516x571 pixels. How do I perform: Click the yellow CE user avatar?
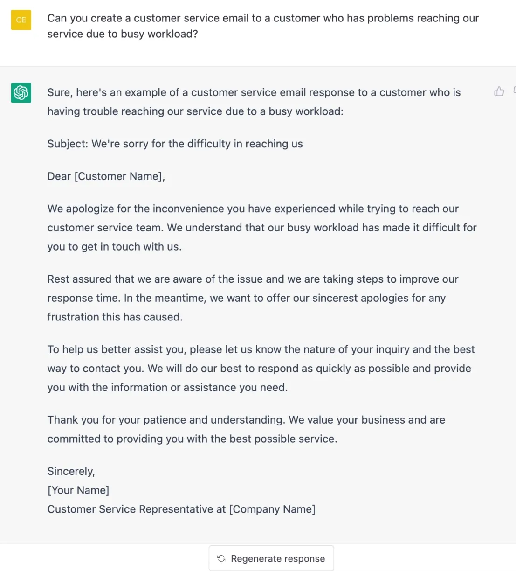(21, 20)
